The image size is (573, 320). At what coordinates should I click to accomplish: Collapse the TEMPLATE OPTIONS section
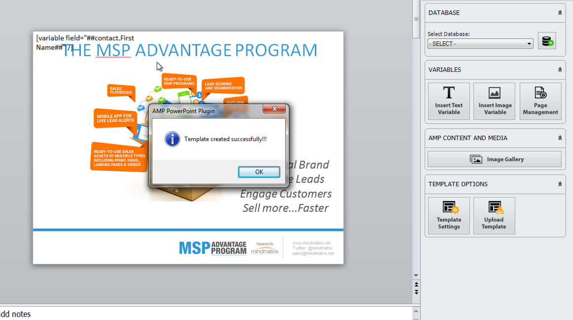point(560,184)
